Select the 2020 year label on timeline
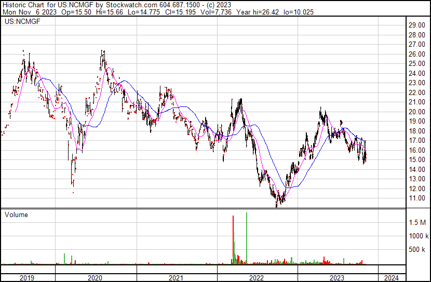The width and height of the screenshot is (431, 282). (x=96, y=277)
